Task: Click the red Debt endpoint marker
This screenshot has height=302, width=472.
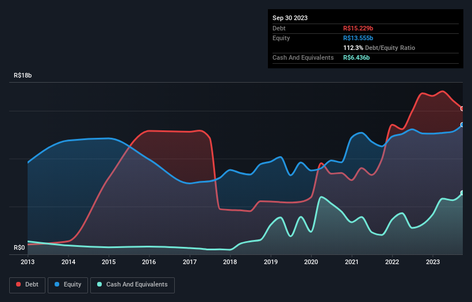Action: (462, 109)
